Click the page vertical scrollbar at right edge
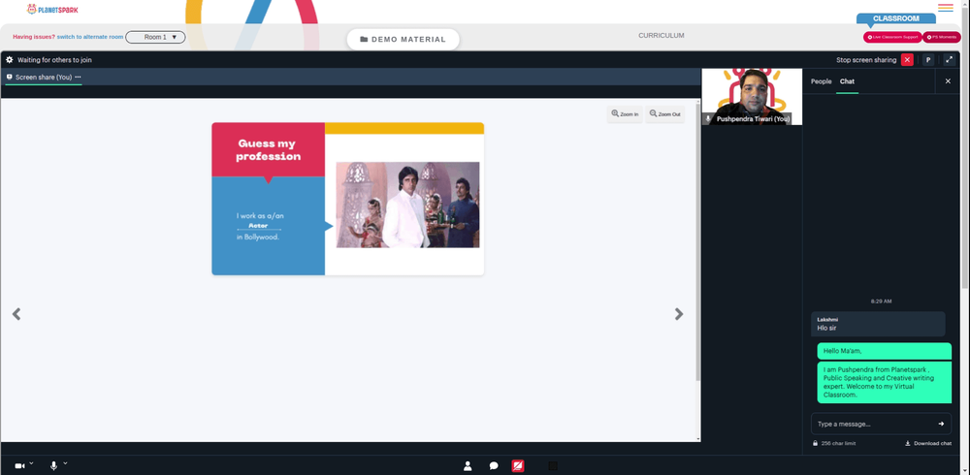This screenshot has width=970, height=475. point(966,148)
